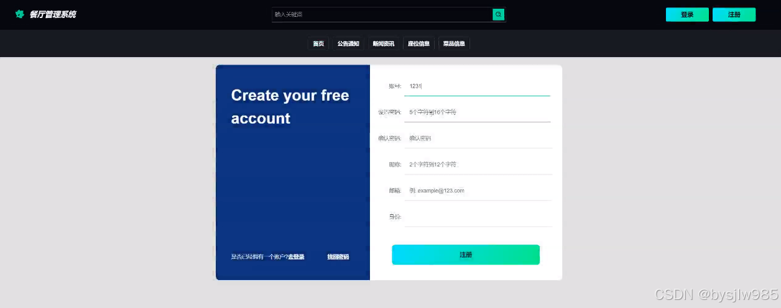Image resolution: width=781 pixels, height=308 pixels.
Task: Click the search magnifier icon button
Action: 498,14
